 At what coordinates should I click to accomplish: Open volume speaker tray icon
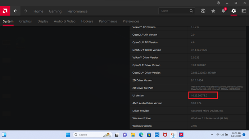click(x=222, y=135)
